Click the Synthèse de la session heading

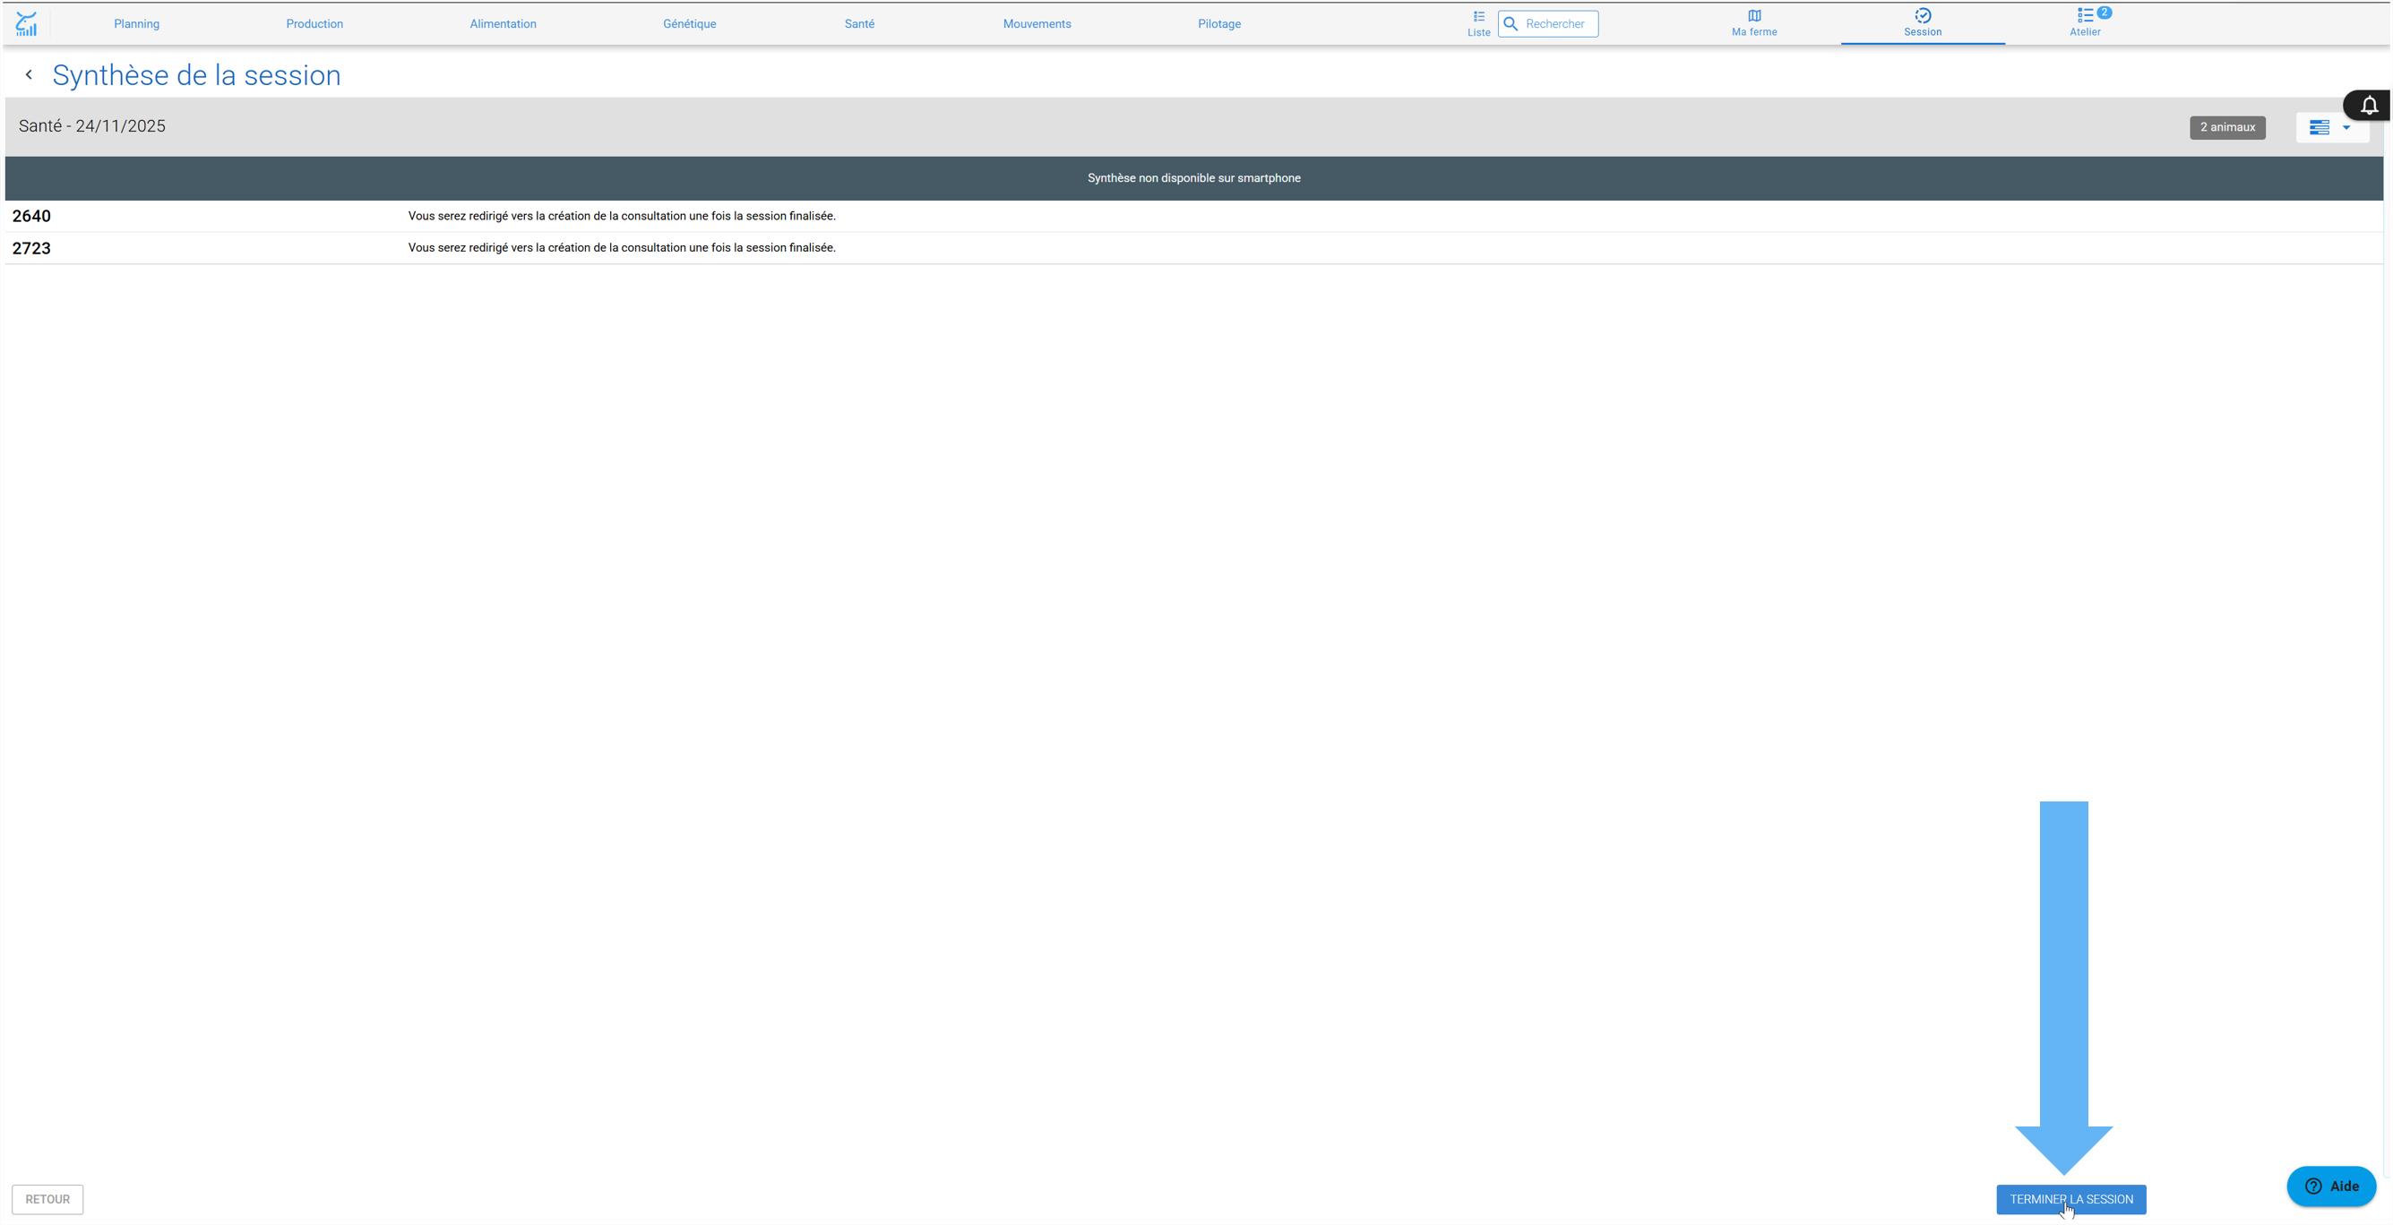pyautogui.click(x=196, y=75)
